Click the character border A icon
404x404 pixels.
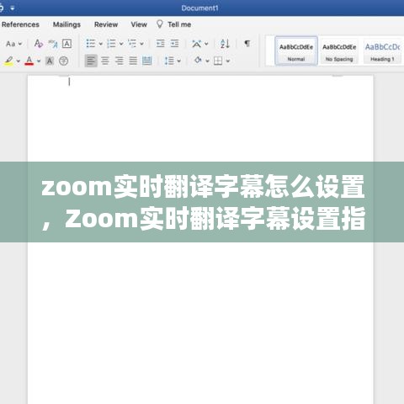click(66, 44)
